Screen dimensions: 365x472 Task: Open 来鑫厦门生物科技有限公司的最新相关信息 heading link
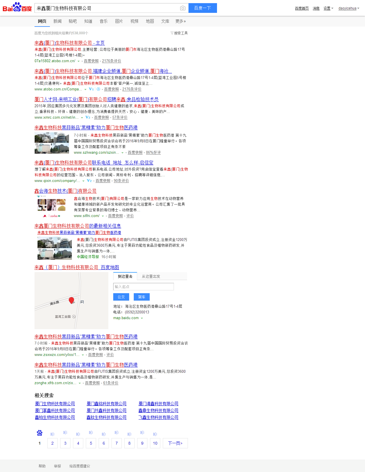tap(78, 226)
